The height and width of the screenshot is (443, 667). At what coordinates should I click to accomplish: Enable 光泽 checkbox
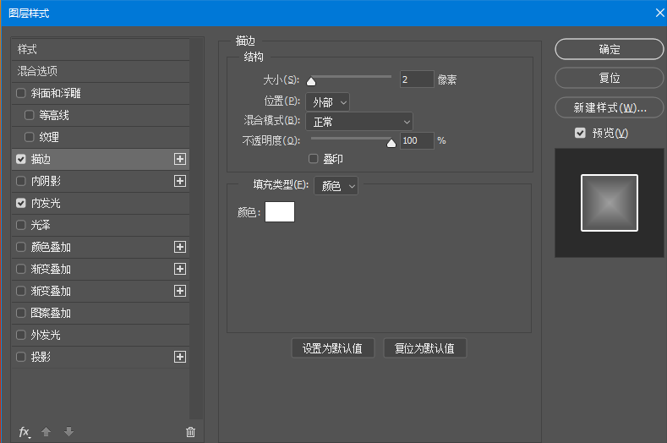point(21,225)
